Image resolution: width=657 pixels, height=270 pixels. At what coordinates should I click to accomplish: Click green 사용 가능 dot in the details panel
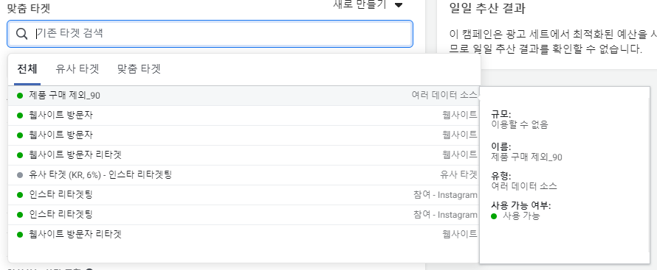tap(494, 216)
